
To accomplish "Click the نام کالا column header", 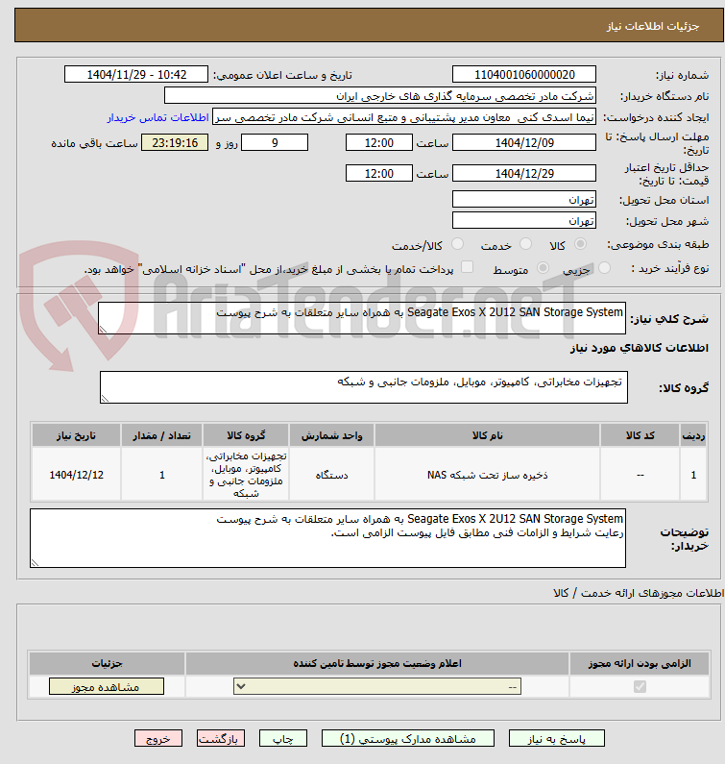I will (487, 435).
